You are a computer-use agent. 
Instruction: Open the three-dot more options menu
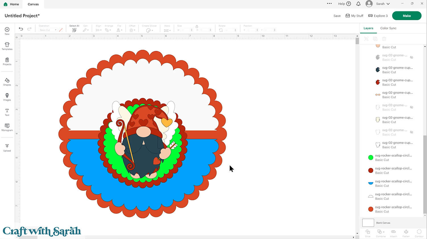point(329,4)
